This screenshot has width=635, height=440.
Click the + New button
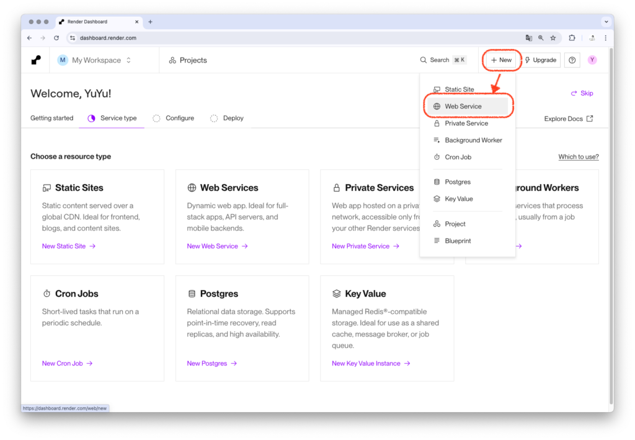coord(501,60)
